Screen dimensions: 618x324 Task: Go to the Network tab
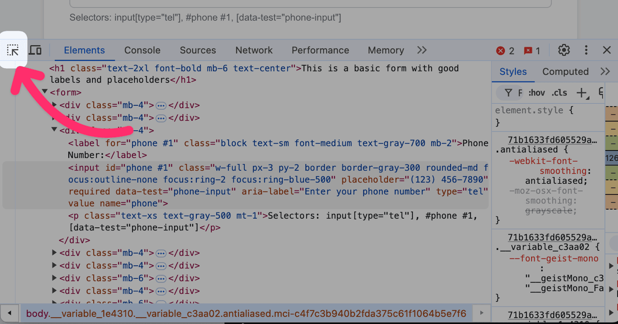pos(254,50)
